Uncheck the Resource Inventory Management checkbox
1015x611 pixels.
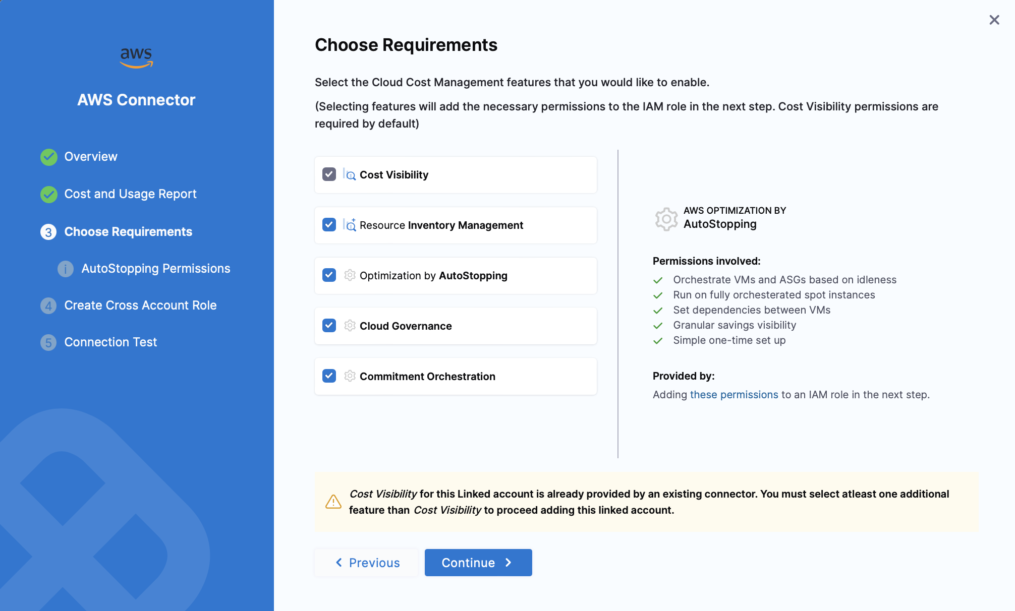(x=329, y=225)
